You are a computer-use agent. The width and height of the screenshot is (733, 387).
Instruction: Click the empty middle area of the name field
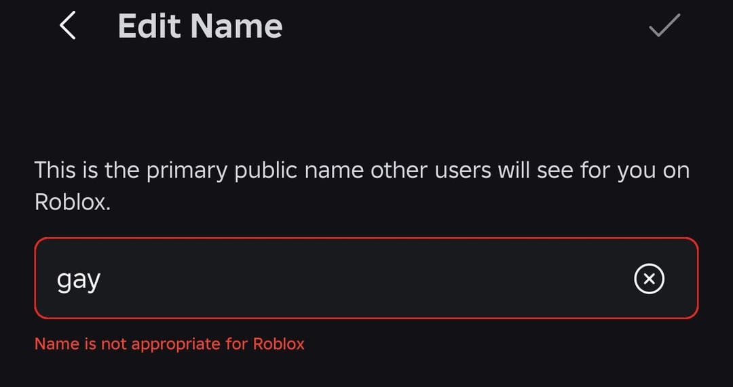(366, 279)
